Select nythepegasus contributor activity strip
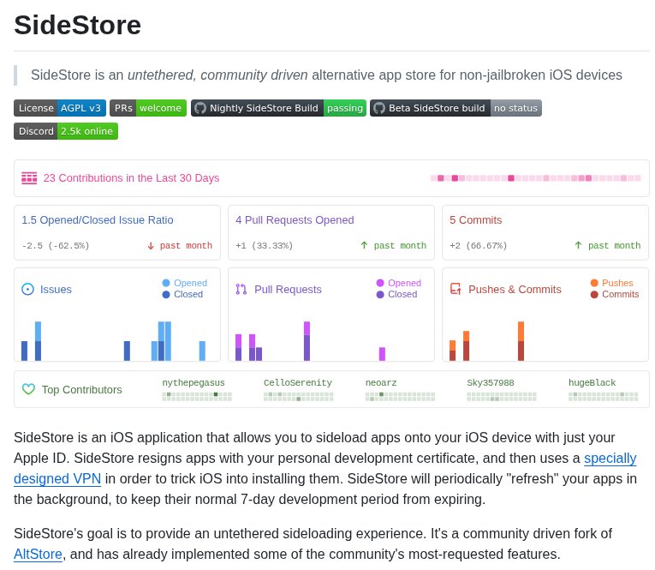This screenshot has height=570, width=655. pyautogui.click(x=196, y=396)
